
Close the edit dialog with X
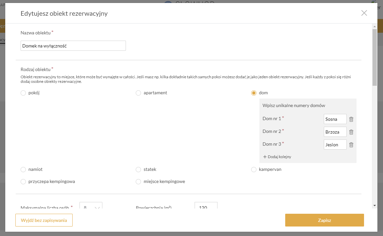pyautogui.click(x=364, y=13)
